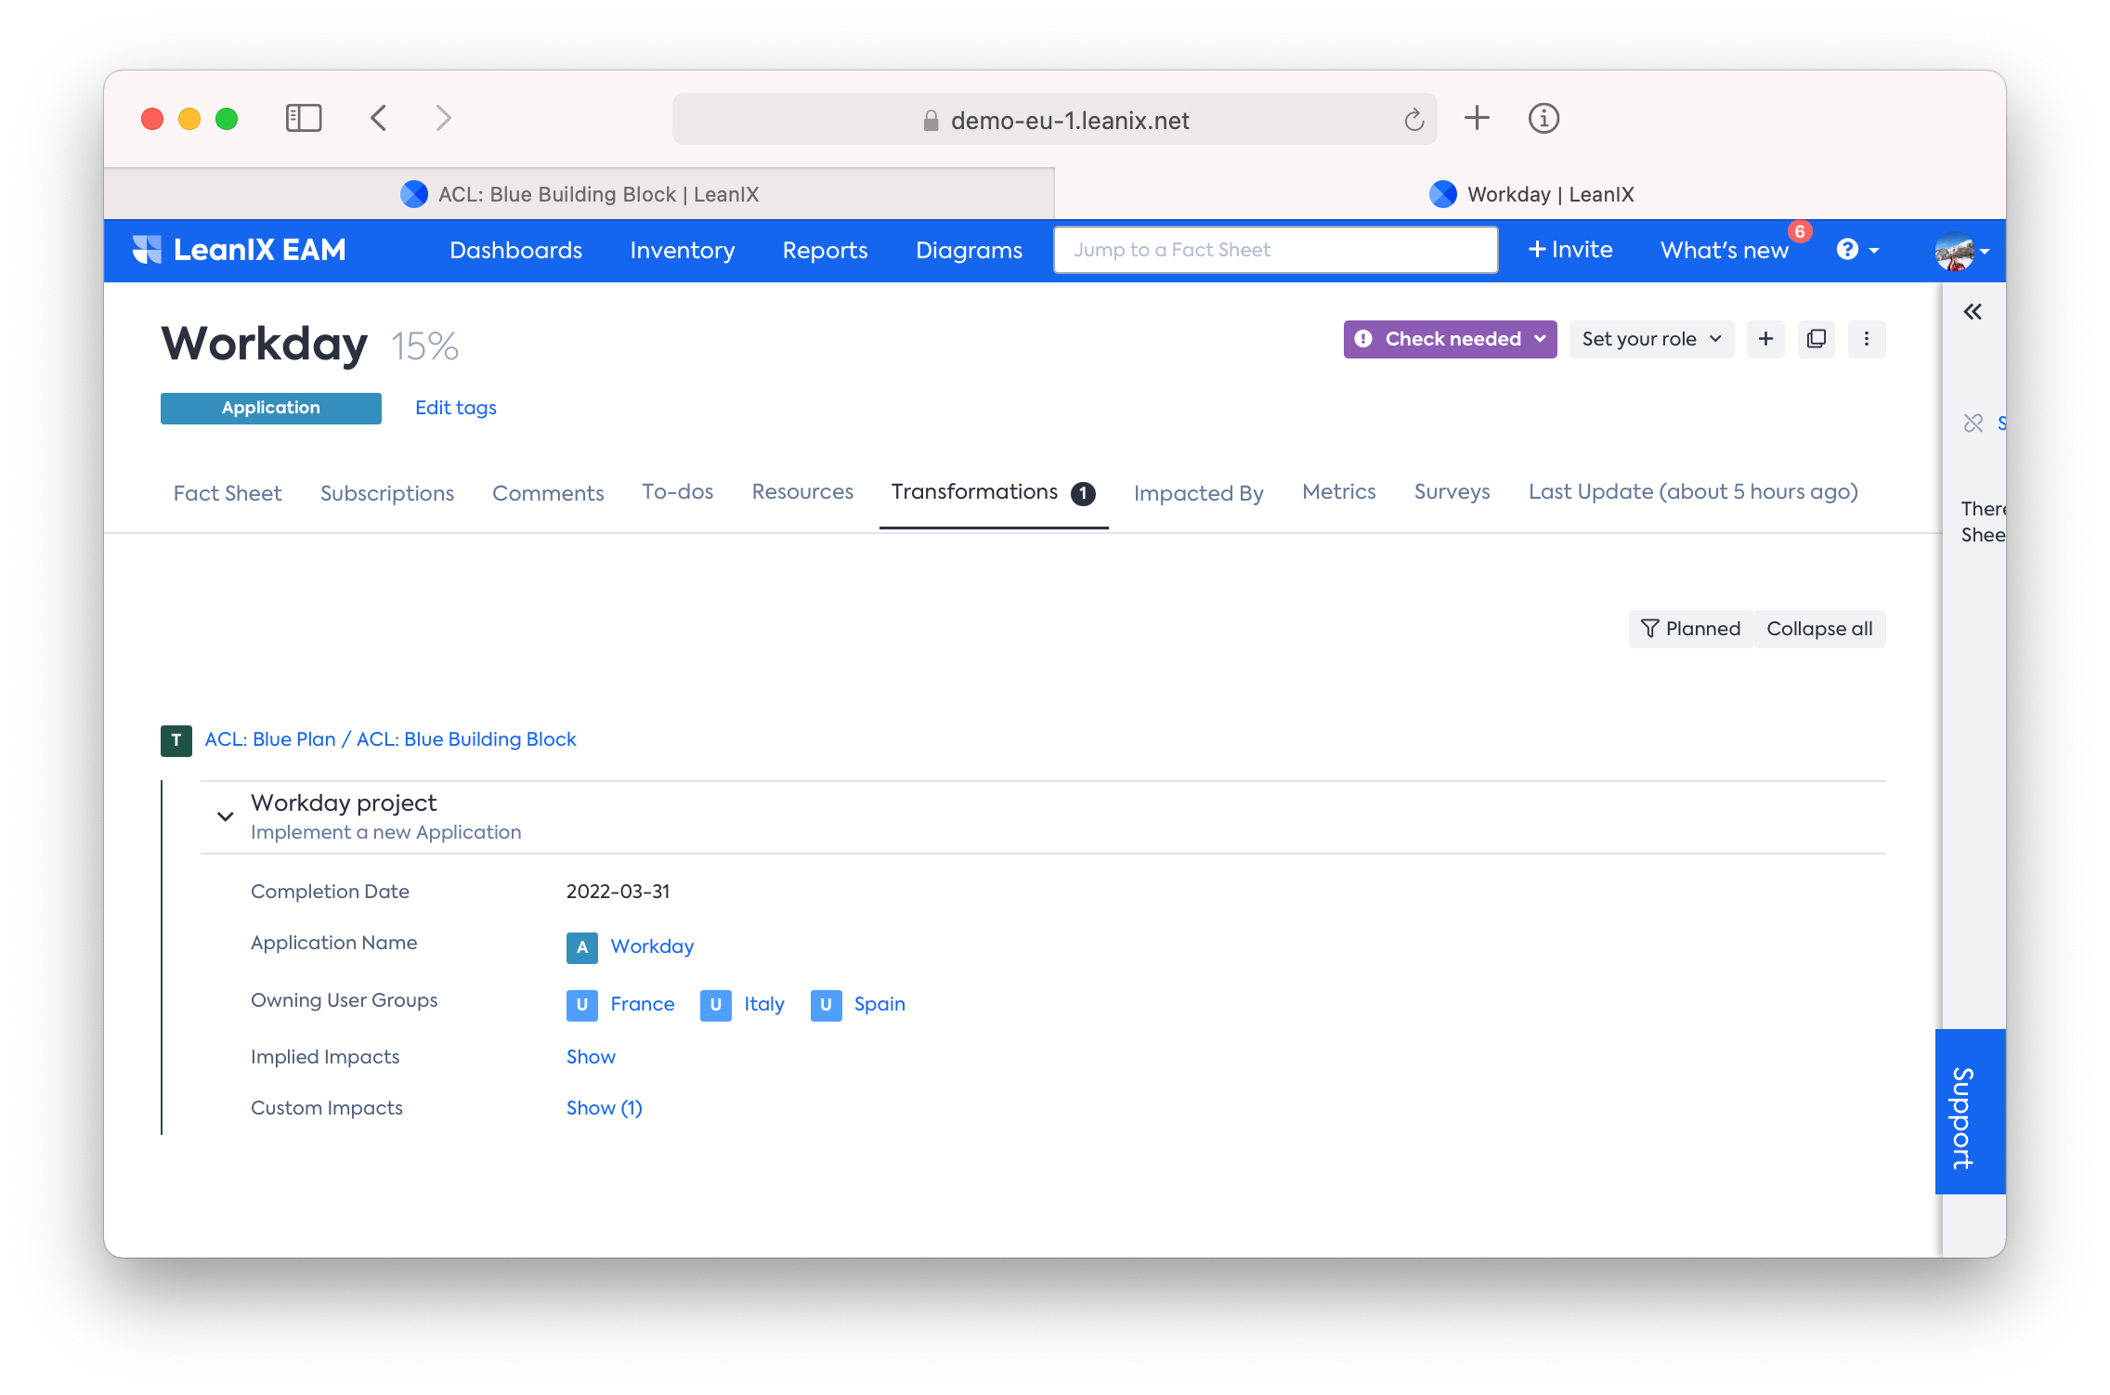Open the Dashboards menu
The height and width of the screenshot is (1395, 2110).
click(x=515, y=250)
